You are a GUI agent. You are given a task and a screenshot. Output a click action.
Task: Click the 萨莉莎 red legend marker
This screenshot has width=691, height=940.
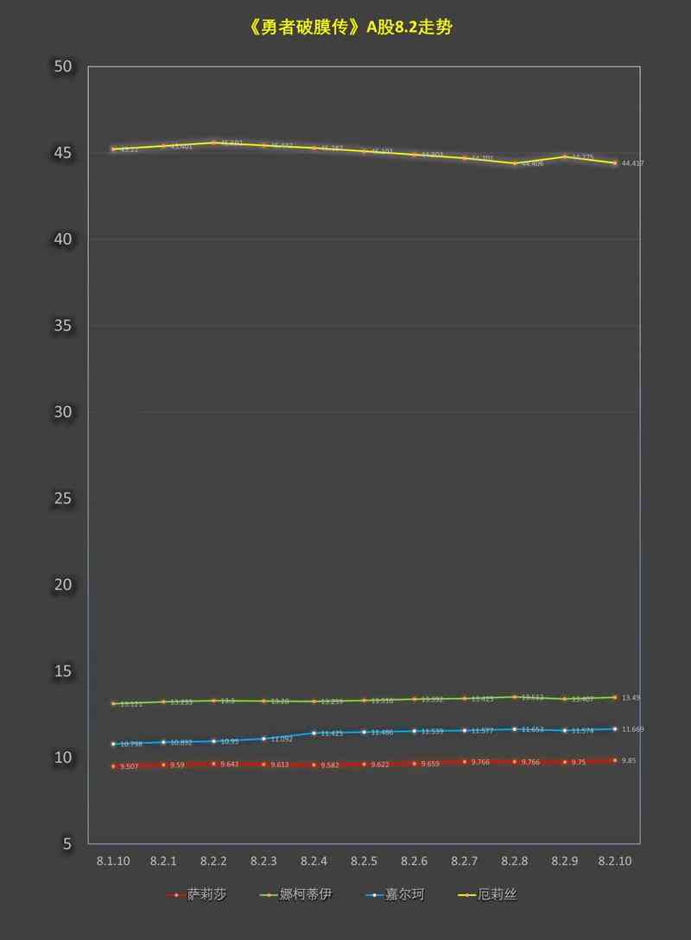[x=176, y=895]
